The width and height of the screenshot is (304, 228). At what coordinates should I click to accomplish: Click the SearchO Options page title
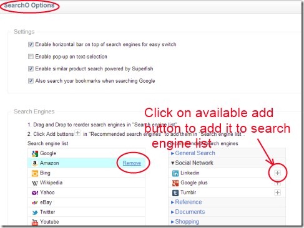(29, 6)
